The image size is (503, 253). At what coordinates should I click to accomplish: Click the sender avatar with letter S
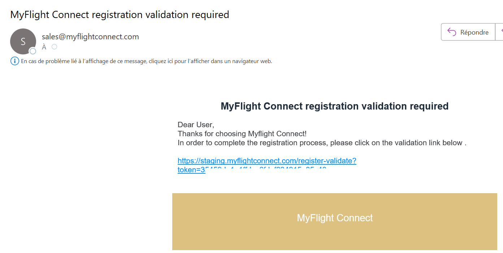click(x=23, y=41)
